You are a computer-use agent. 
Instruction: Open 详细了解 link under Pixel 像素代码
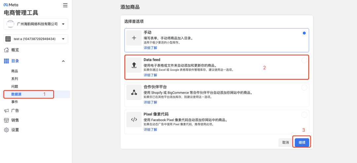point(150,130)
